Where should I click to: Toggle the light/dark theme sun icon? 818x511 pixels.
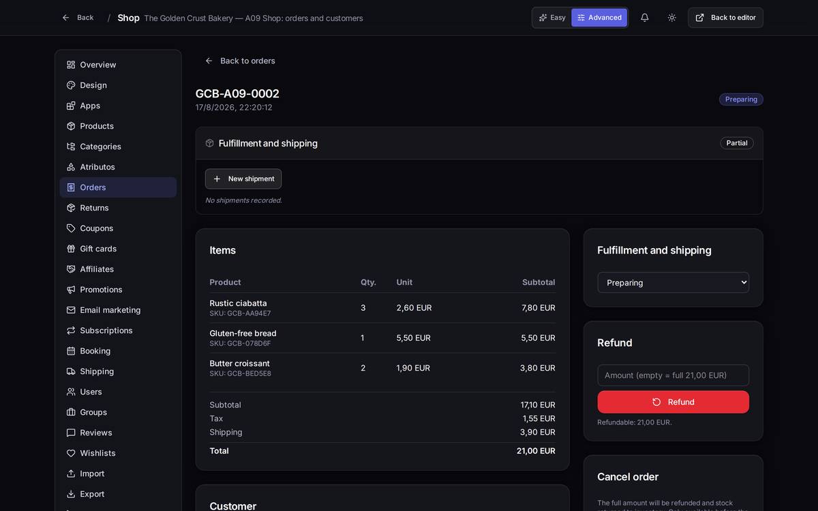(672, 18)
